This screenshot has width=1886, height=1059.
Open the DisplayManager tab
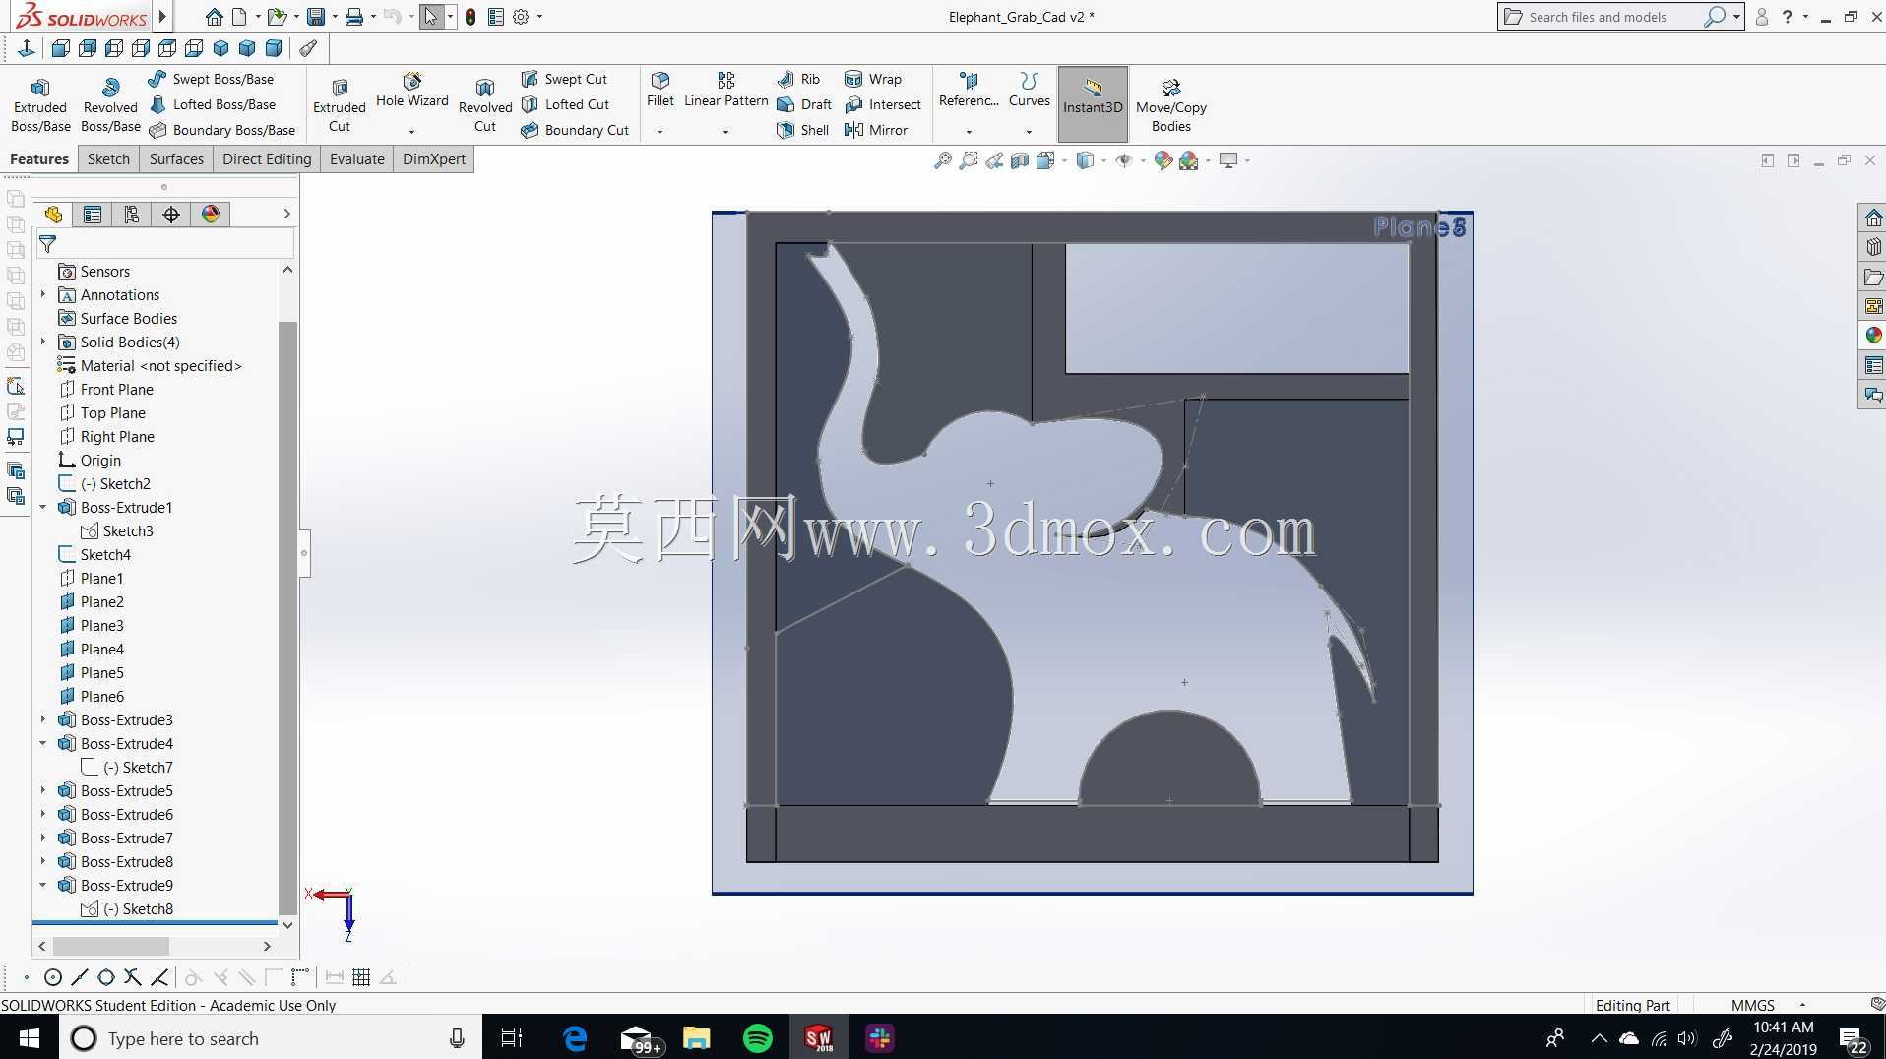pyautogui.click(x=211, y=215)
